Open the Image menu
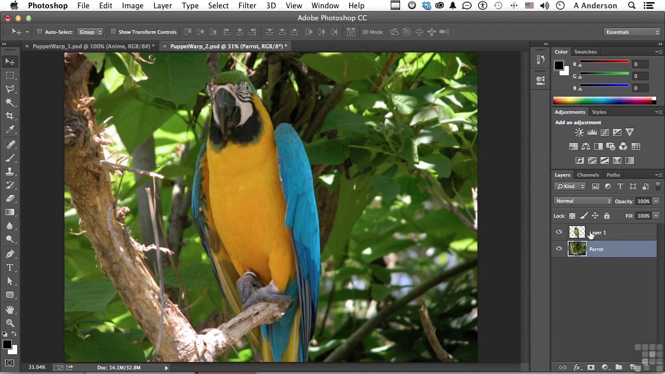This screenshot has width=665, height=374. (132, 6)
